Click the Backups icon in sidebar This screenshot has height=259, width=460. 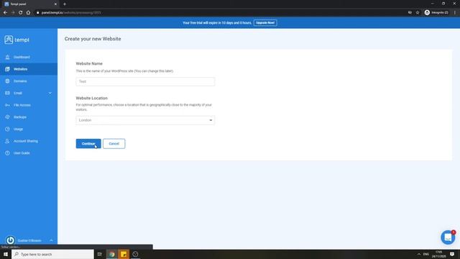tap(7, 117)
